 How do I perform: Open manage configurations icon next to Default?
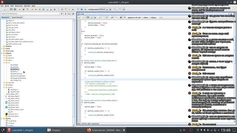[110, 9]
